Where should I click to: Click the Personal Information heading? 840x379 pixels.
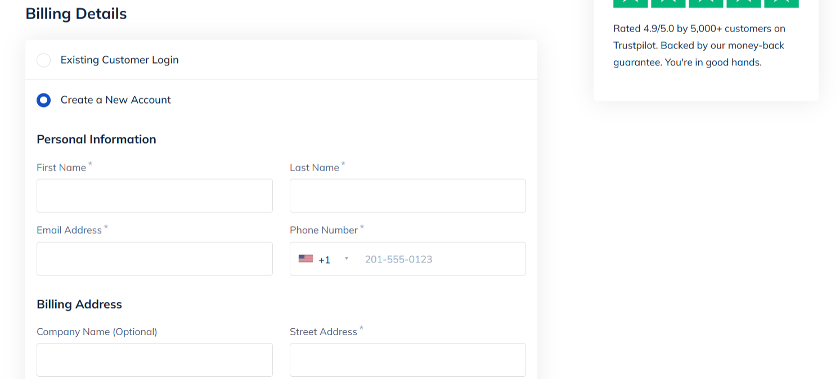[x=96, y=139]
